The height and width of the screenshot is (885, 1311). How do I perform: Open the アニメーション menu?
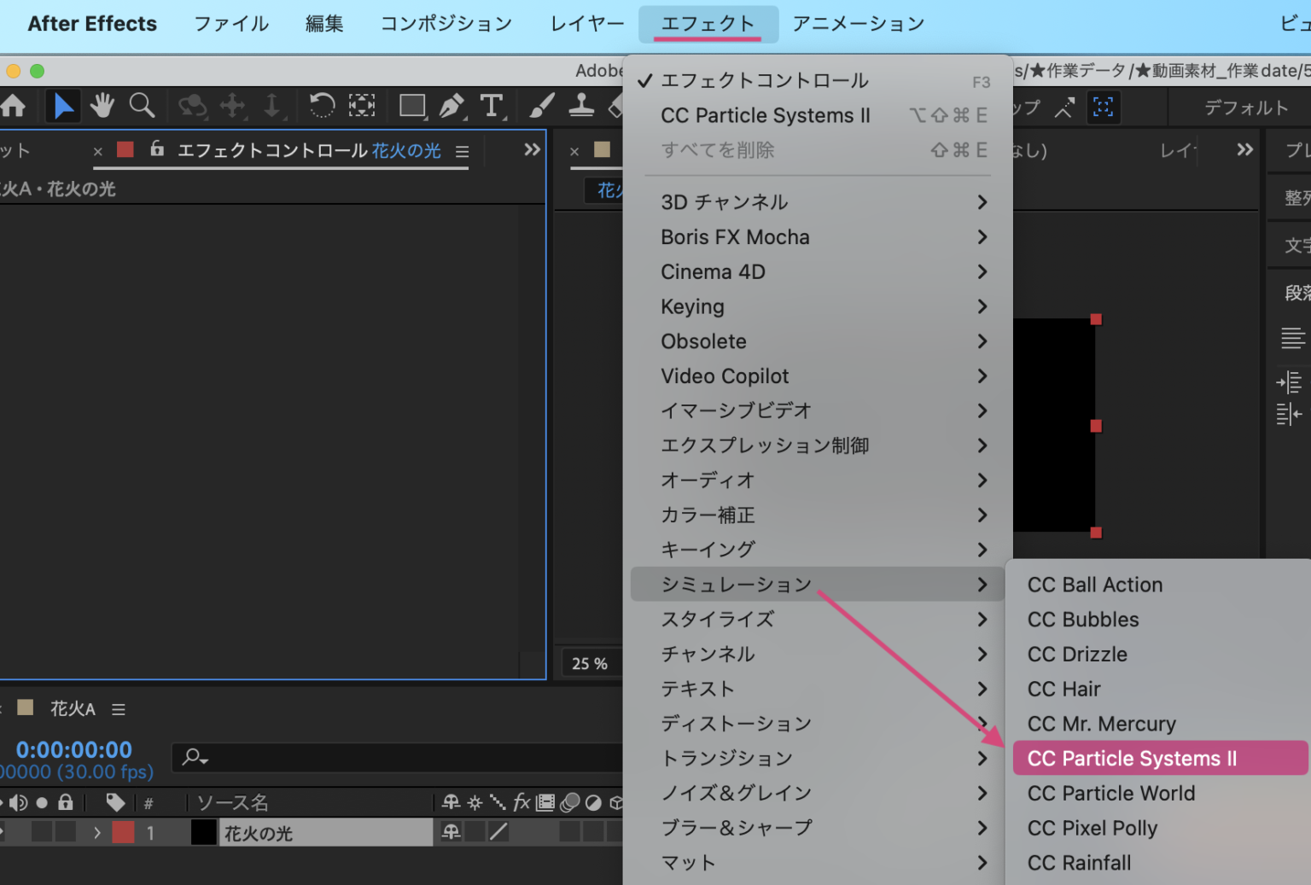[857, 23]
